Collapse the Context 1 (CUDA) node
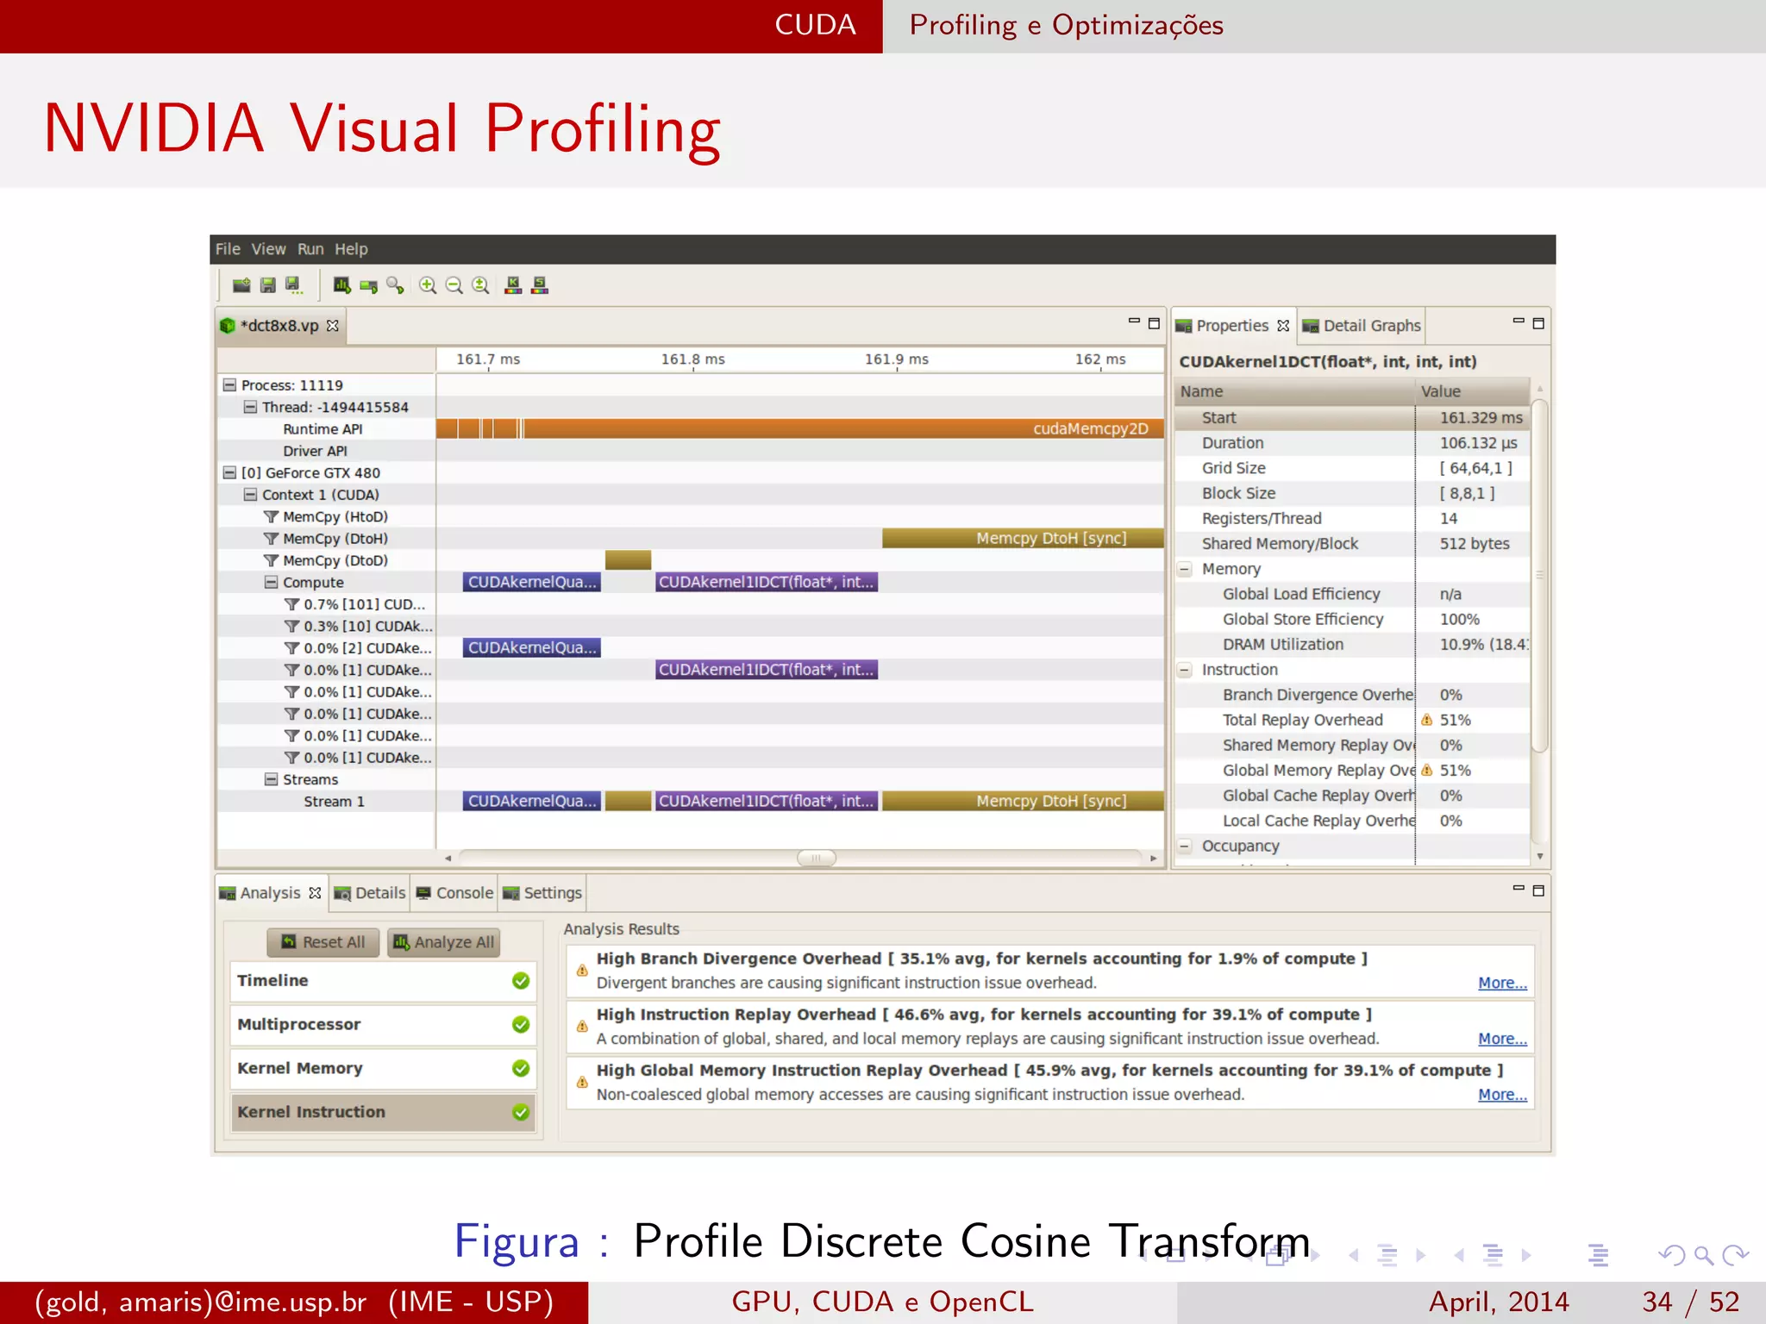This screenshot has width=1766, height=1324. click(x=250, y=495)
